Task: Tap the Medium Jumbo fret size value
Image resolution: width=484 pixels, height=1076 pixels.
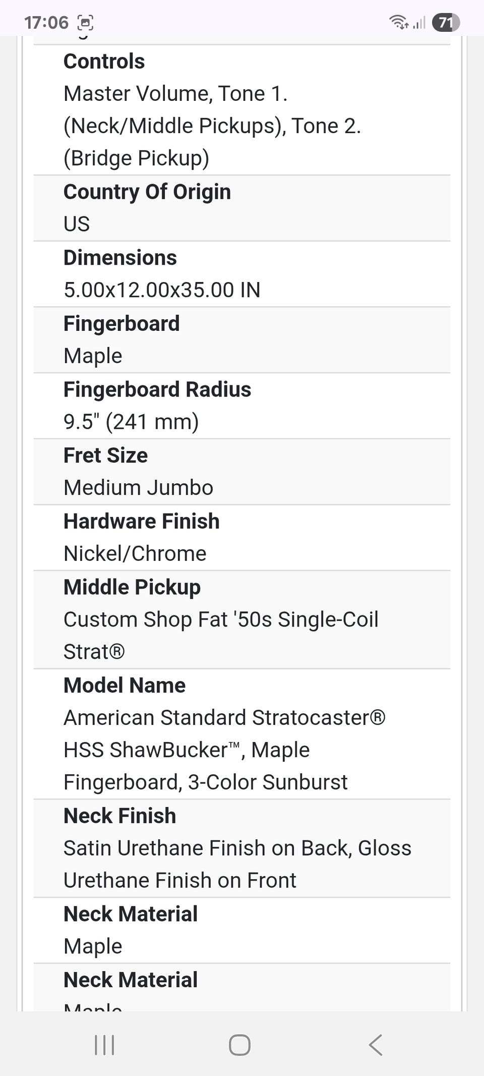Action: click(x=138, y=488)
